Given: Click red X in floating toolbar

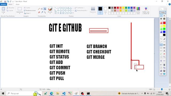Looking at the screenshot, I should 164,54.
